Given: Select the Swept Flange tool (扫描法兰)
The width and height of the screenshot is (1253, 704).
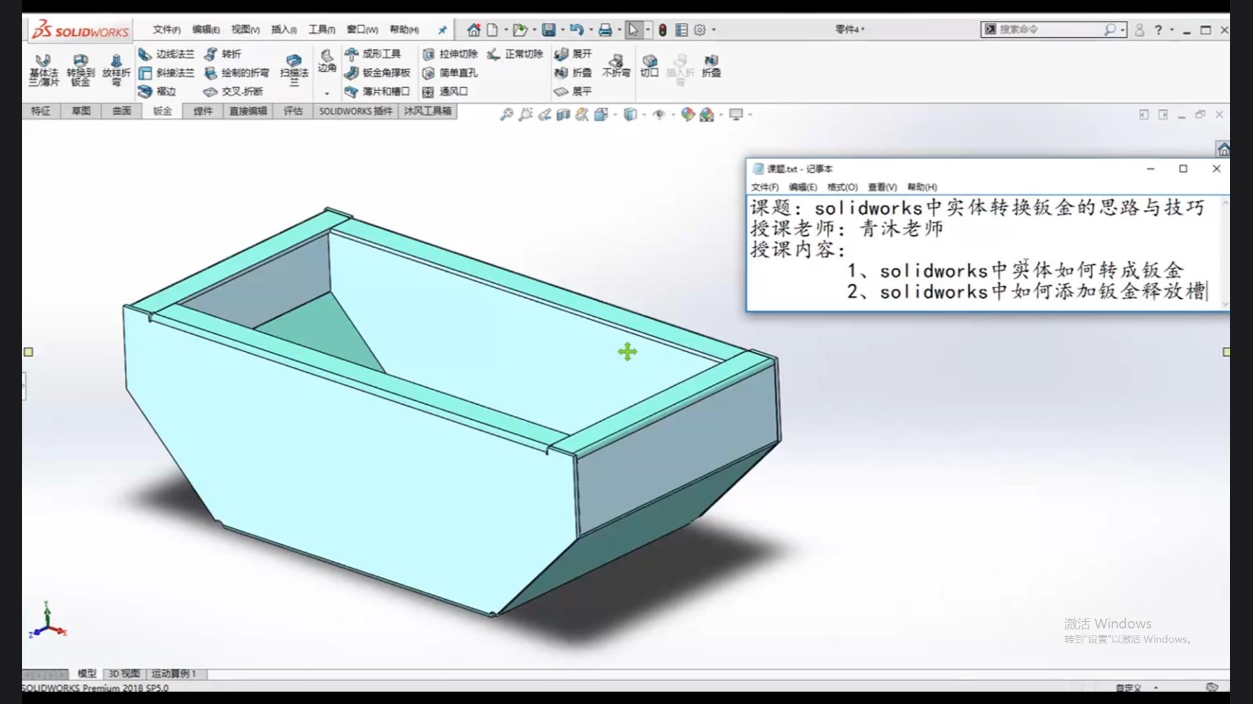Looking at the screenshot, I should click(x=294, y=70).
